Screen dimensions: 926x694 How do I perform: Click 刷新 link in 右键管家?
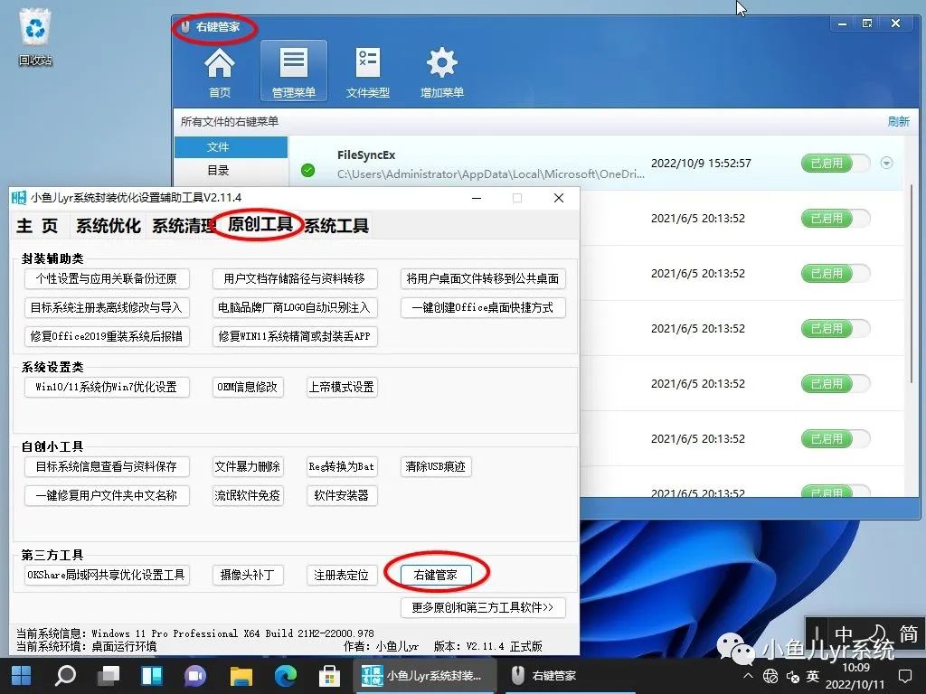pos(898,122)
